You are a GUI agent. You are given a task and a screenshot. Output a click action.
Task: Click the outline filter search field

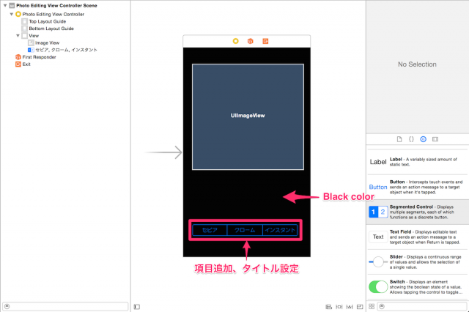coord(65,306)
